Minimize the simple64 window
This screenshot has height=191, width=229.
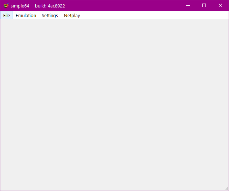188,6
